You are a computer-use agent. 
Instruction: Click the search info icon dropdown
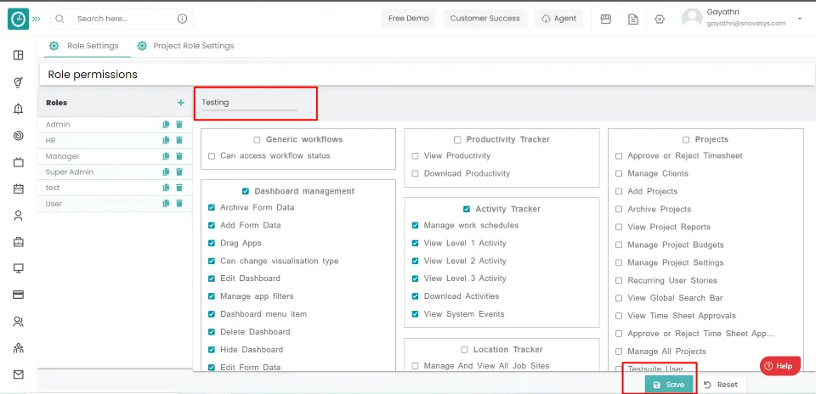[182, 19]
